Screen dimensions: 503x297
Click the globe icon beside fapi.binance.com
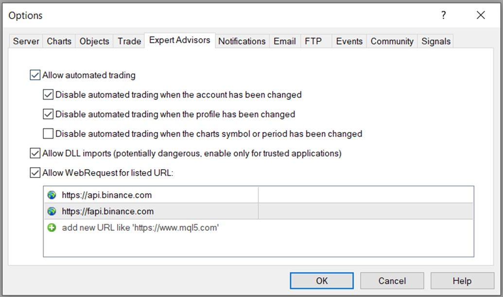pyautogui.click(x=52, y=211)
